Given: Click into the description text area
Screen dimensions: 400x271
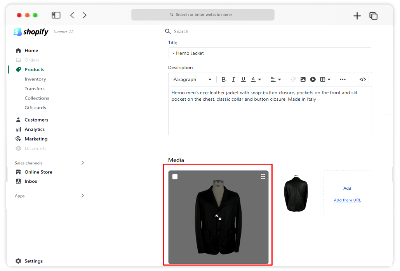Looking at the screenshot, I should click(x=270, y=111).
